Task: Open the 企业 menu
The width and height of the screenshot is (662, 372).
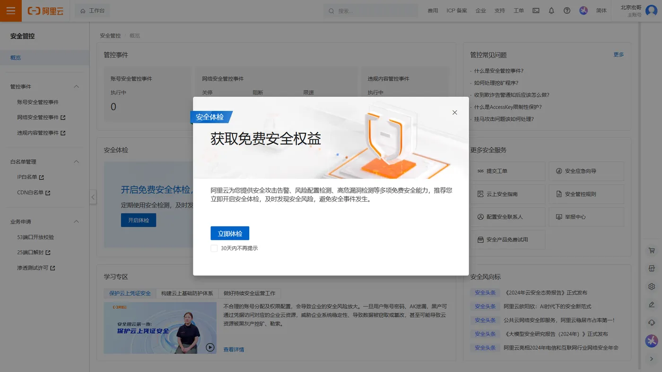Action: 480,11
